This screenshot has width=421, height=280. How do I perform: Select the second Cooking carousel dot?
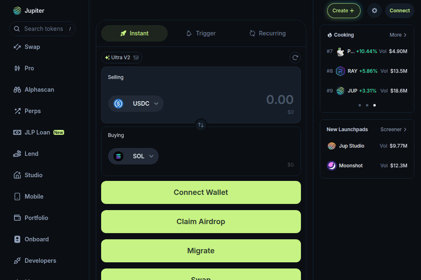[367, 105]
